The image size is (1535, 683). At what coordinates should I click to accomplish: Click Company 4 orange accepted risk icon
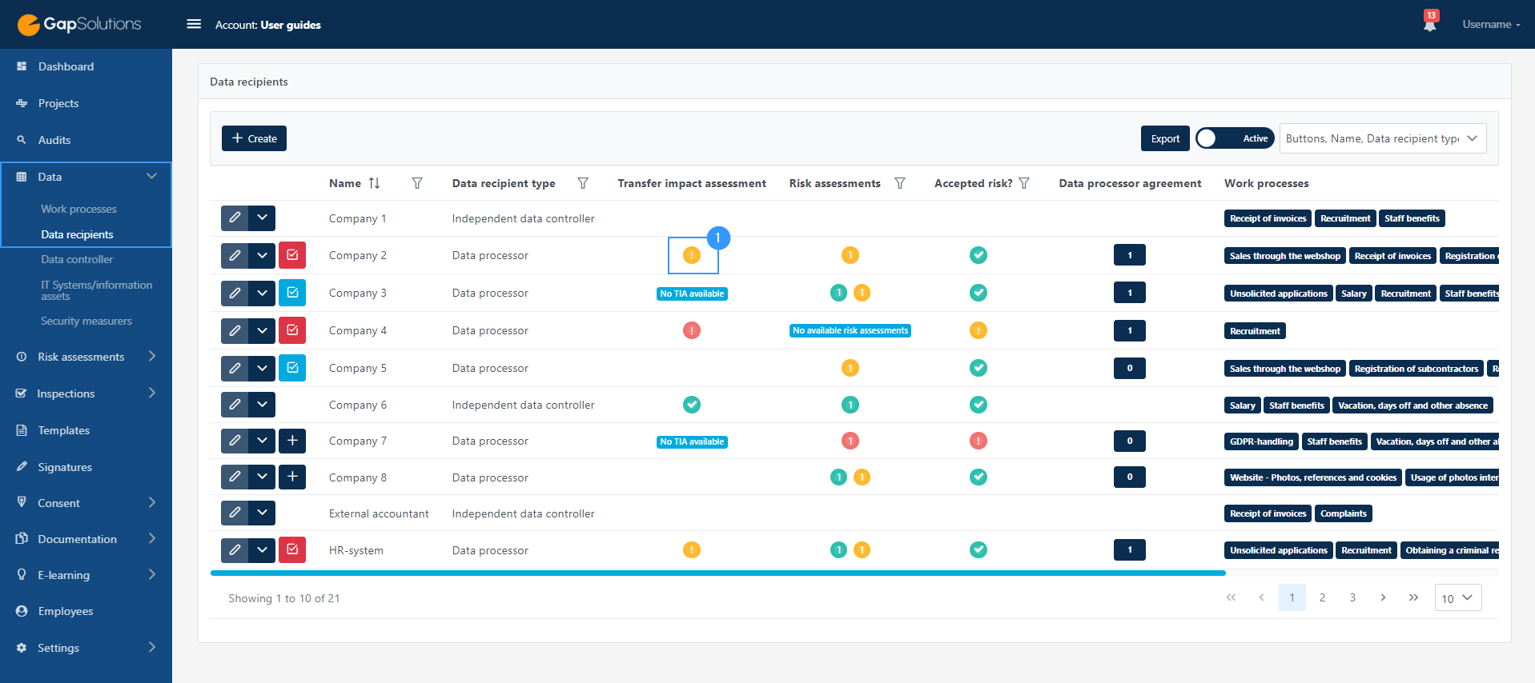coord(978,330)
